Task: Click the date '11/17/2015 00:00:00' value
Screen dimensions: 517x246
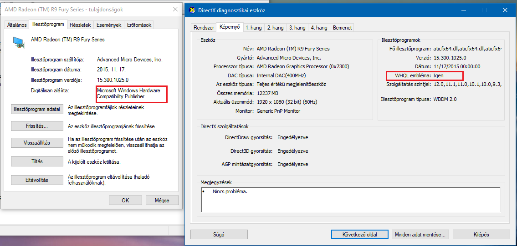Action: (x=456, y=66)
